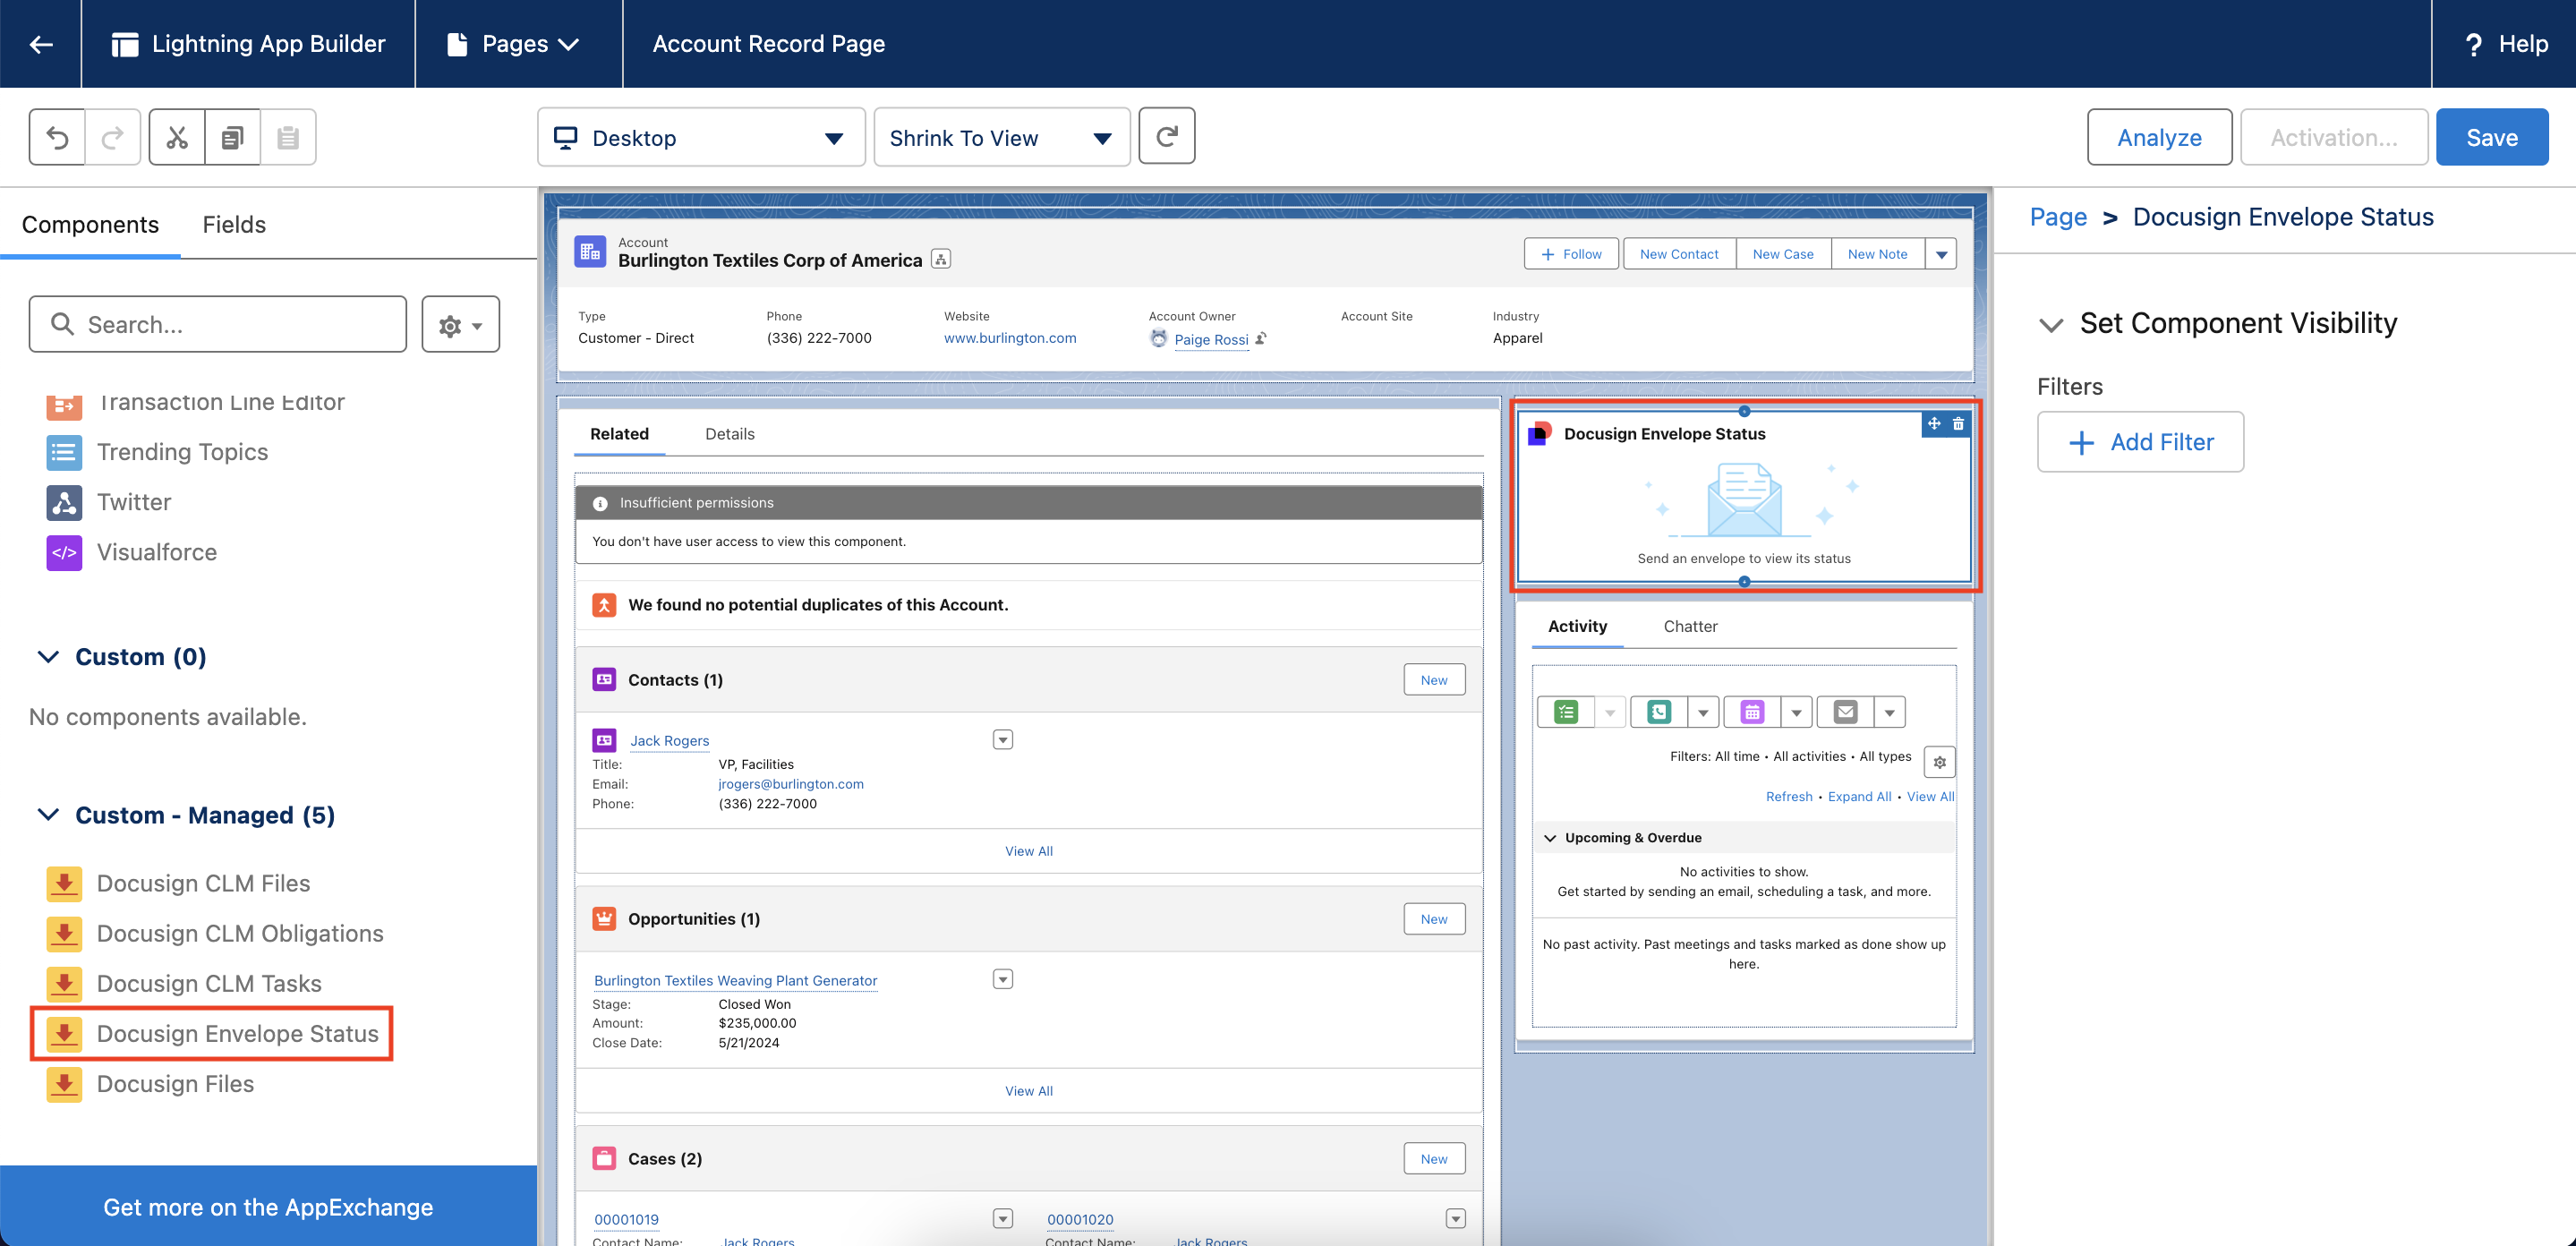The height and width of the screenshot is (1246, 2576).
Task: Click the Log a Call icon
Action: 1659,711
